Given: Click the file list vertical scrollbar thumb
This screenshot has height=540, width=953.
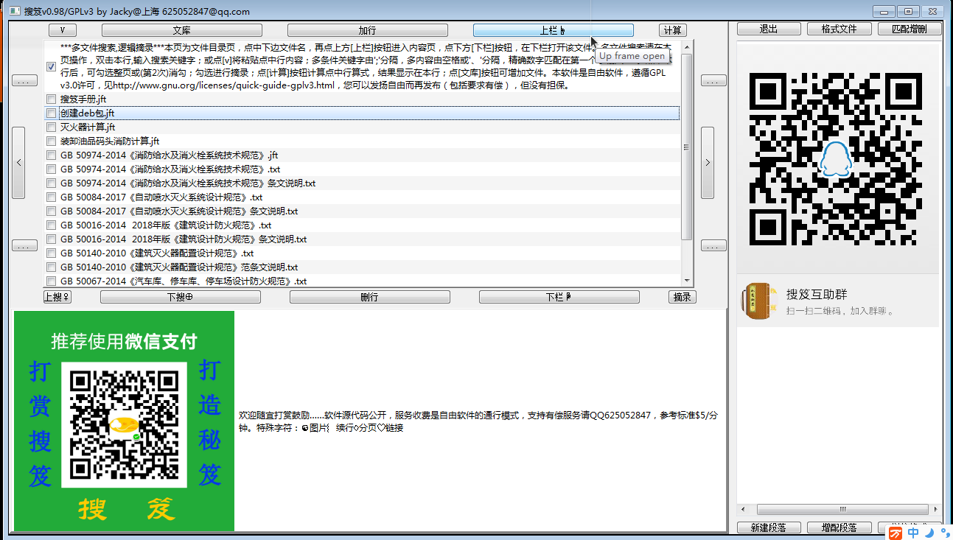Looking at the screenshot, I should tap(687, 147).
